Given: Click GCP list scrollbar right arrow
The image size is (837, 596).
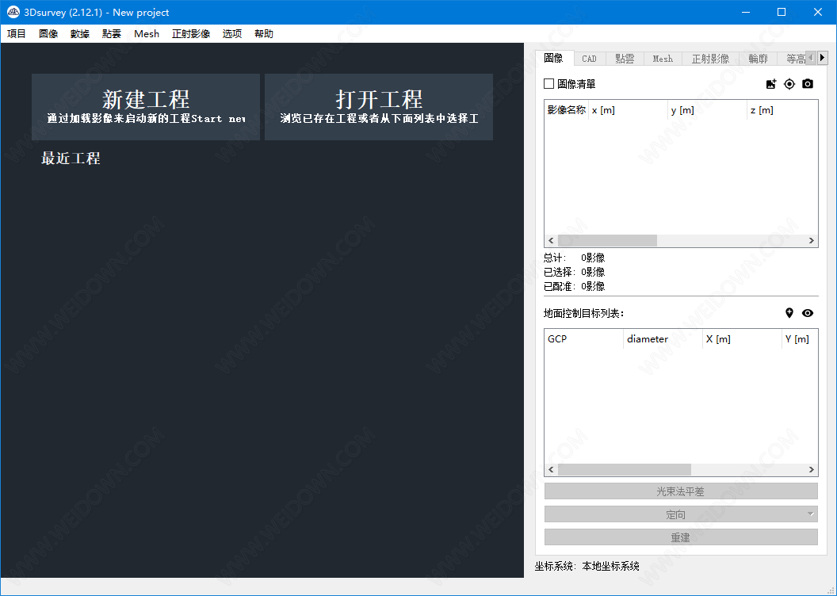Looking at the screenshot, I should point(812,469).
